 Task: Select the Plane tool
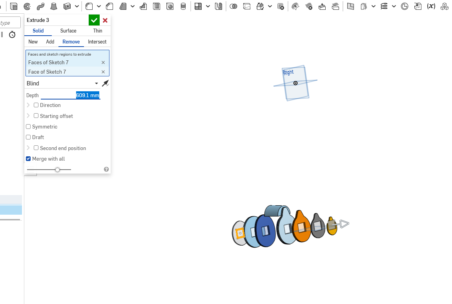350,6
